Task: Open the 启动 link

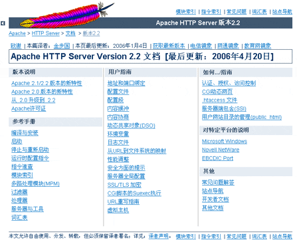Action: coord(17,142)
